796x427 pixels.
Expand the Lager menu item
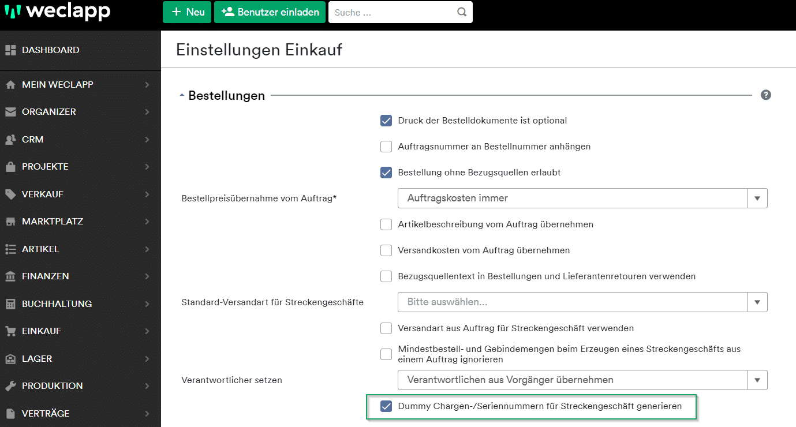click(37, 359)
